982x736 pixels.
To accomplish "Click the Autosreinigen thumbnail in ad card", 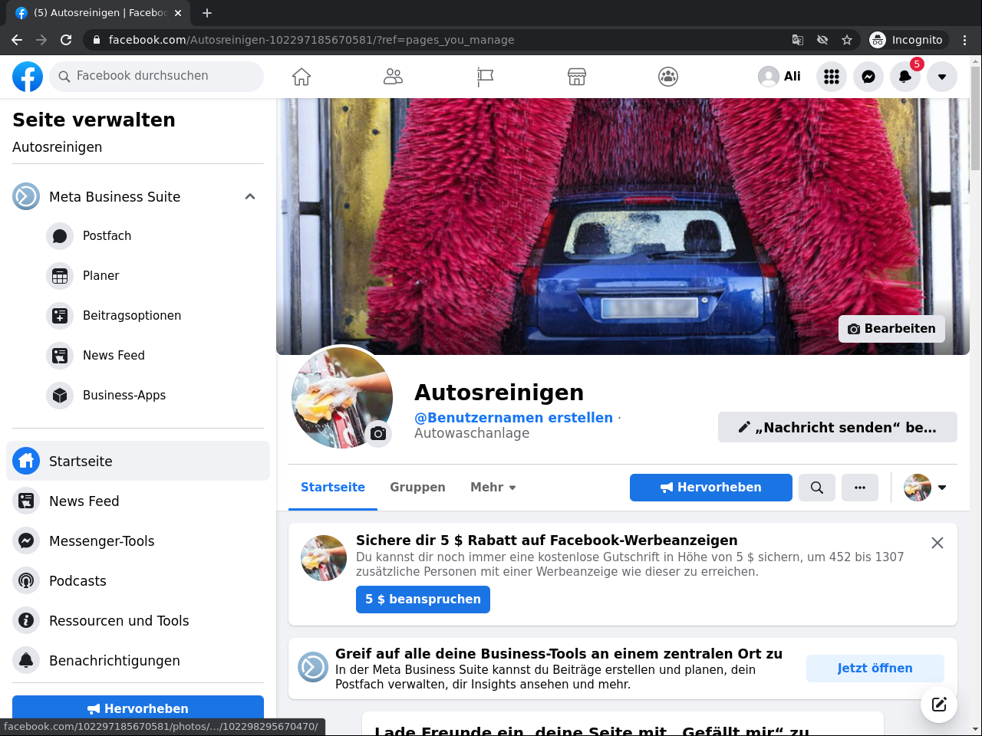I will [x=324, y=558].
